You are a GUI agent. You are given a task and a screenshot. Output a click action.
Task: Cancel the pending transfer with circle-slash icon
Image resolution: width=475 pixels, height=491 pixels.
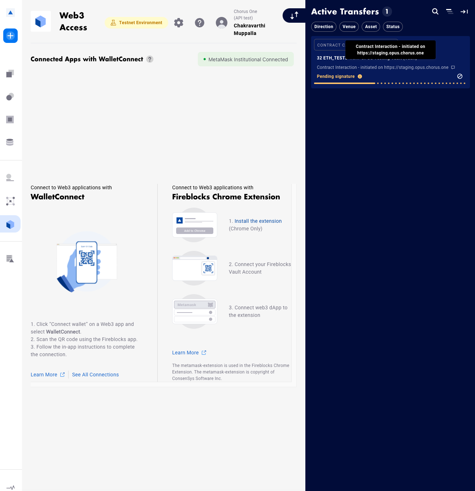(x=460, y=76)
